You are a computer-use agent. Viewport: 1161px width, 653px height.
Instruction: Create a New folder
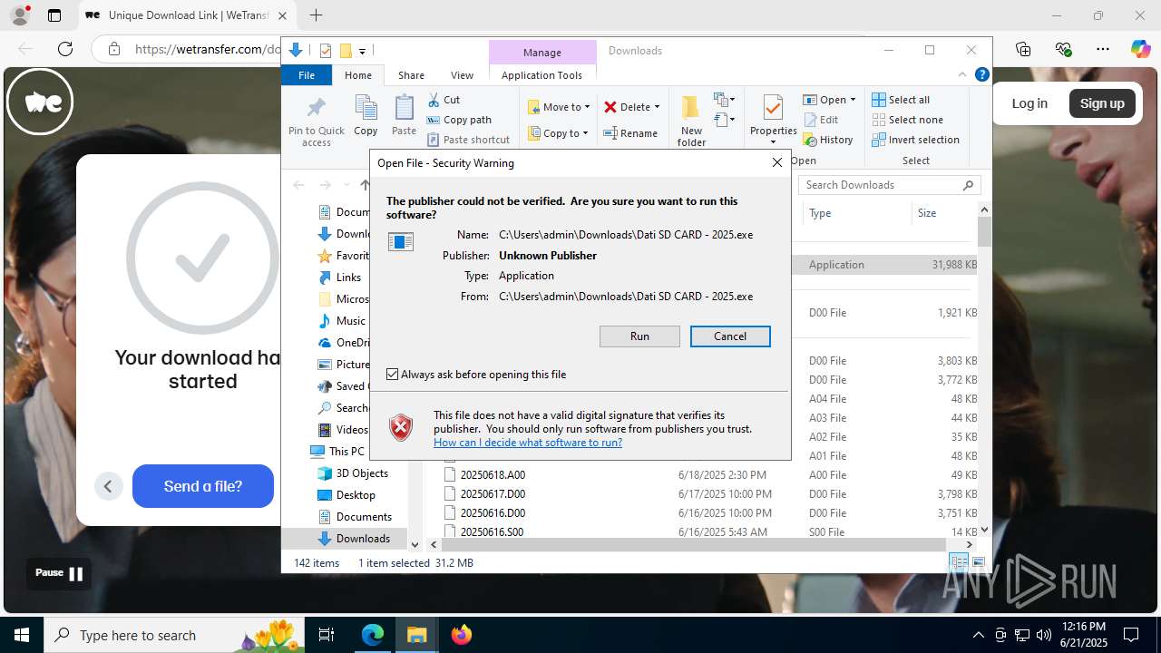[x=691, y=121]
